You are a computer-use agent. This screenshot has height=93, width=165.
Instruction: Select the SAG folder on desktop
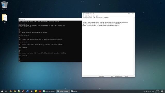pos(4,19)
